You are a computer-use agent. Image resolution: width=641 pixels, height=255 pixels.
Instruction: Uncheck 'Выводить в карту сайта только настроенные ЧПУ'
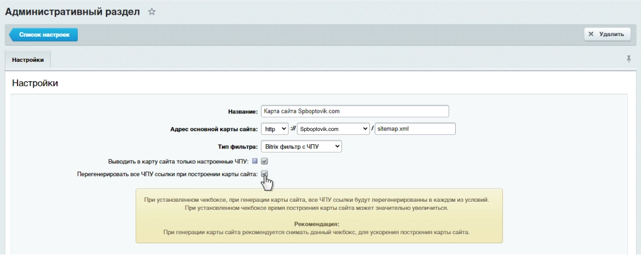tap(264, 161)
